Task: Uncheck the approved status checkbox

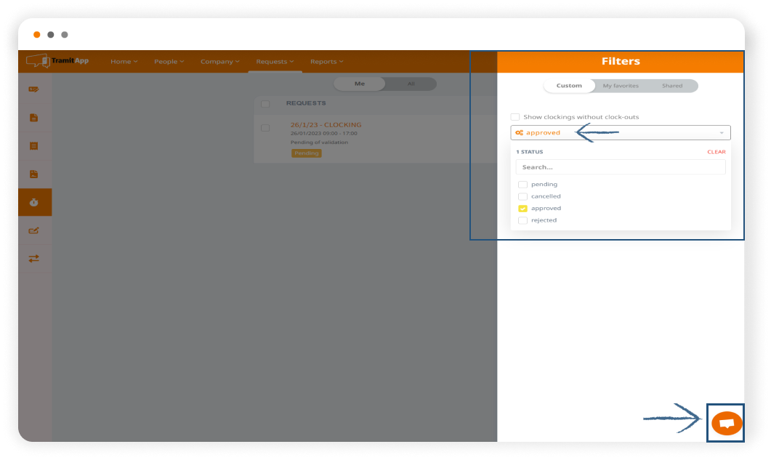Action: (x=522, y=209)
